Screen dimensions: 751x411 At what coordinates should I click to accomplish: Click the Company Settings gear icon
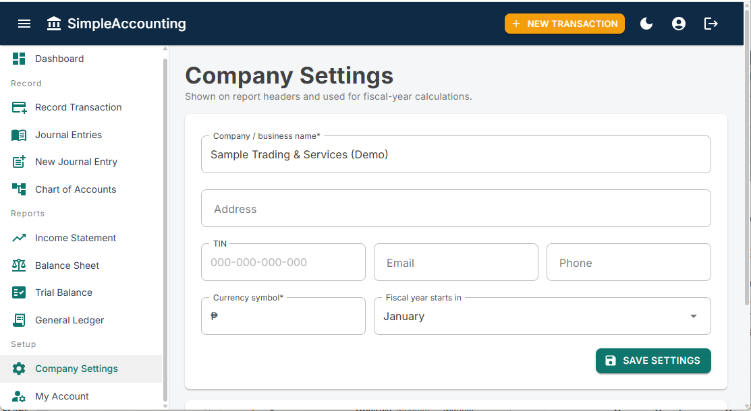pyautogui.click(x=19, y=369)
